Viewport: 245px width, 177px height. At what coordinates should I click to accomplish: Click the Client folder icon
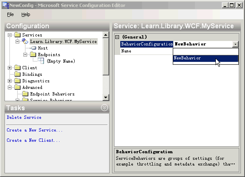[x=18, y=68]
